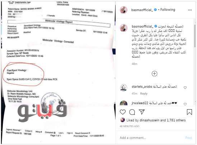Like the post with the heart icon

(123, 112)
